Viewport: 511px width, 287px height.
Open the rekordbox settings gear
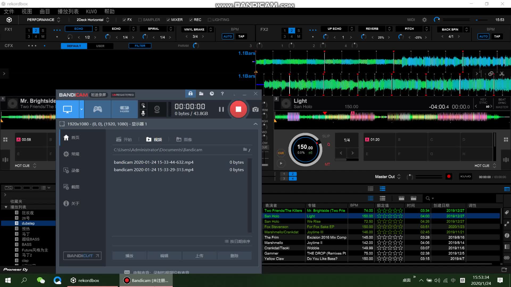click(425, 20)
